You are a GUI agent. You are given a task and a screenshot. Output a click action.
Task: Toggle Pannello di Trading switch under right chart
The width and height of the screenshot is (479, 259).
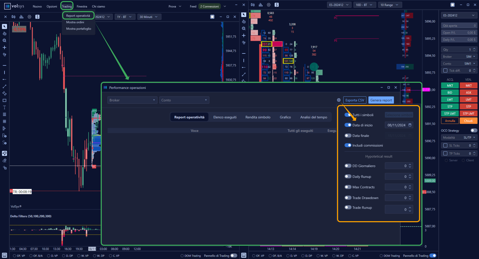pos(433,256)
